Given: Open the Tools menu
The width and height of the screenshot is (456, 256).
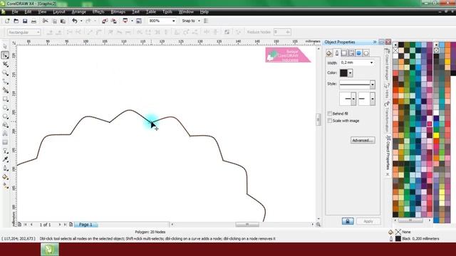Looking at the screenshot, I should coord(167,12).
